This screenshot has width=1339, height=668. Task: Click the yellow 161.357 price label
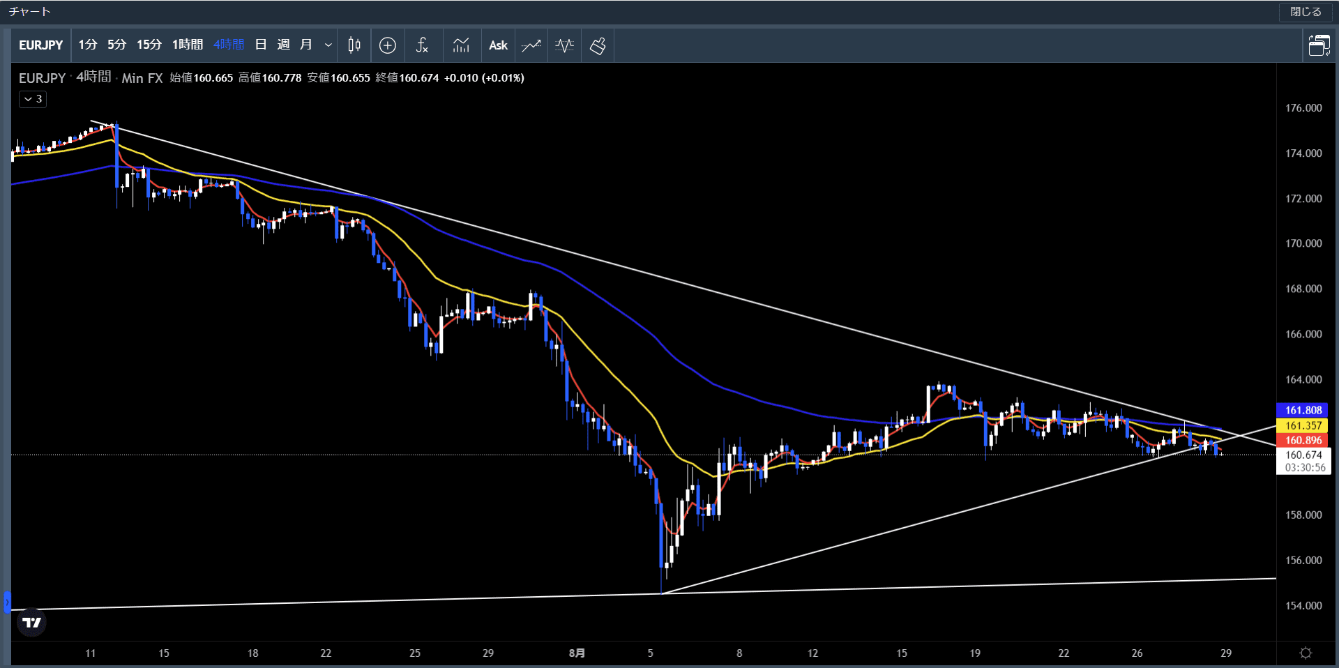[x=1303, y=425]
